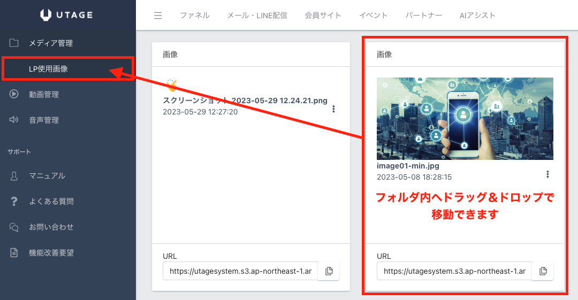Screen dimensions: 578x300
Task: Go to 会員サイト in top navigation
Action: (323, 16)
